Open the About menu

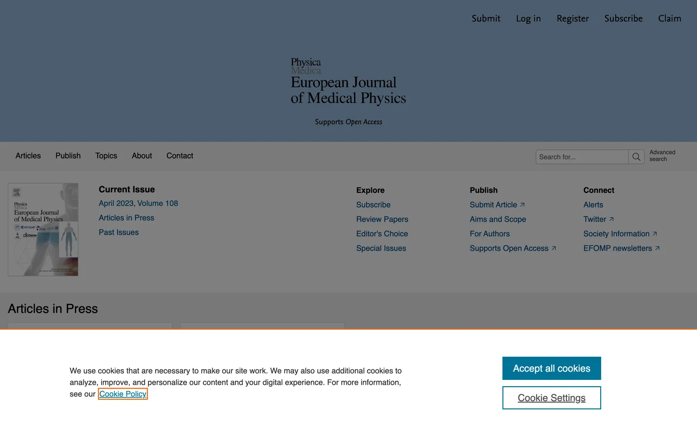tap(142, 156)
